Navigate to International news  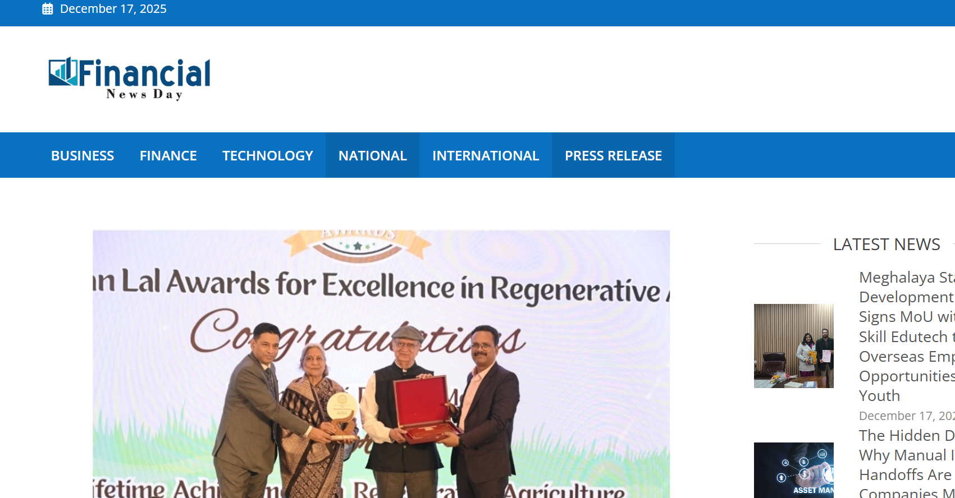coord(485,155)
